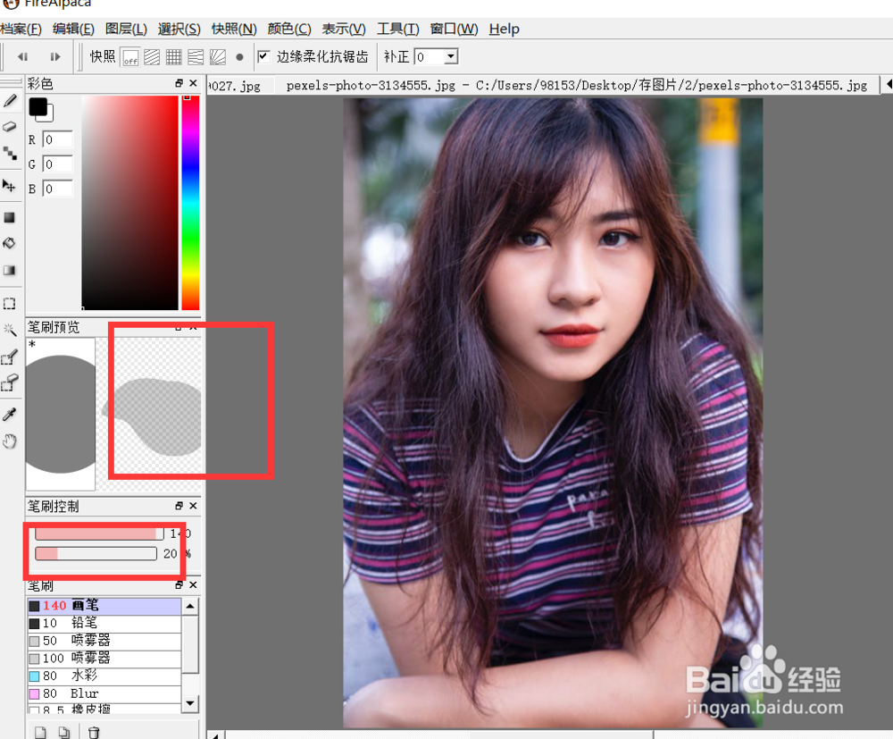
Task: Click the white background color swatch
Action: [x=50, y=116]
